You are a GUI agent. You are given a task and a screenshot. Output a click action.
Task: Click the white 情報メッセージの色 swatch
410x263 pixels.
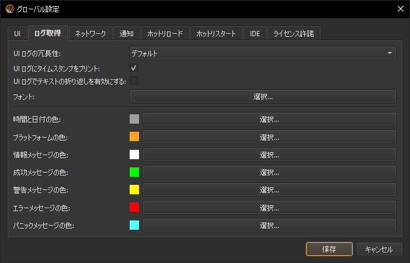pyautogui.click(x=134, y=155)
